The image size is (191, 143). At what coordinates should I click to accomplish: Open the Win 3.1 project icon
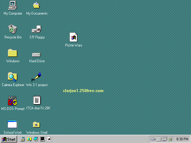(x=36, y=77)
